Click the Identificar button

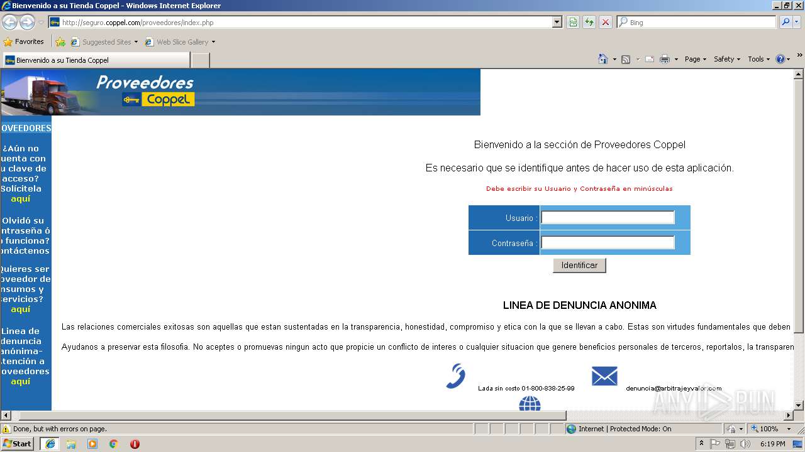[x=579, y=266]
